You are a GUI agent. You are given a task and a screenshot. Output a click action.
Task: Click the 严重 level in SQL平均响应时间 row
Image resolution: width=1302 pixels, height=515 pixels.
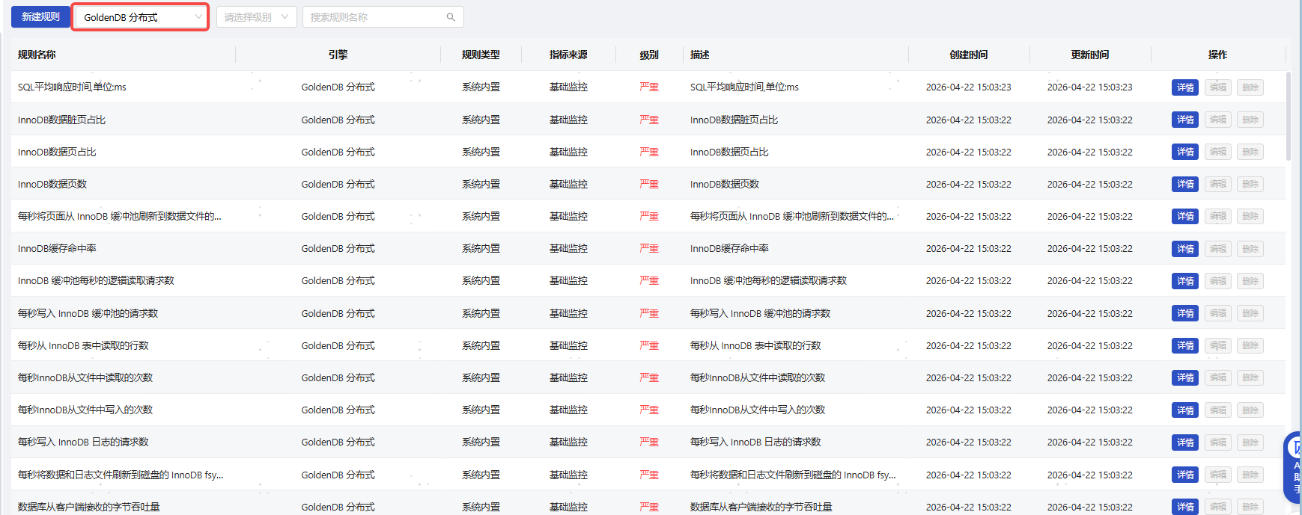[649, 87]
